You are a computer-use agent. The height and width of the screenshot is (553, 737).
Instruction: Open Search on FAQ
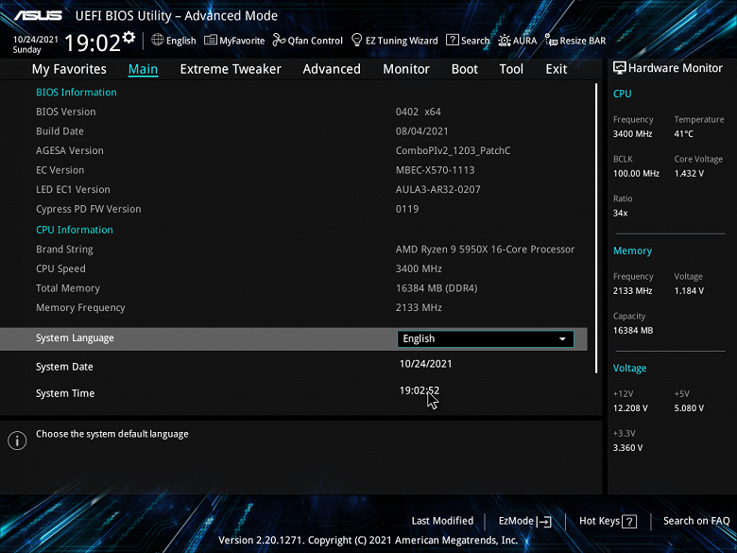tap(696, 521)
